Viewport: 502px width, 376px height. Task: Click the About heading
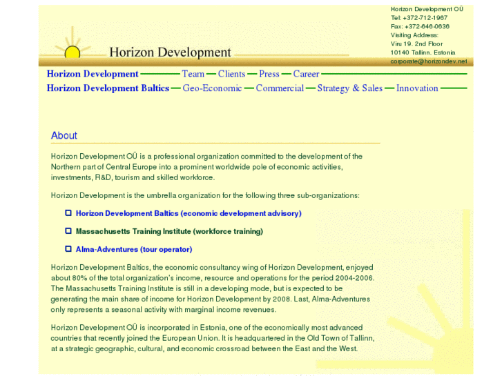tap(64, 135)
